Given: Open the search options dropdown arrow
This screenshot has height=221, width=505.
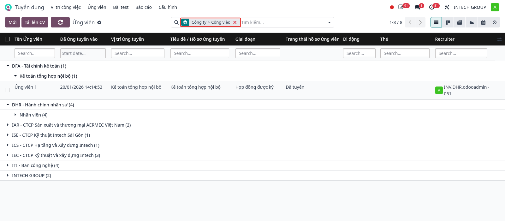Looking at the screenshot, I should (x=329, y=22).
